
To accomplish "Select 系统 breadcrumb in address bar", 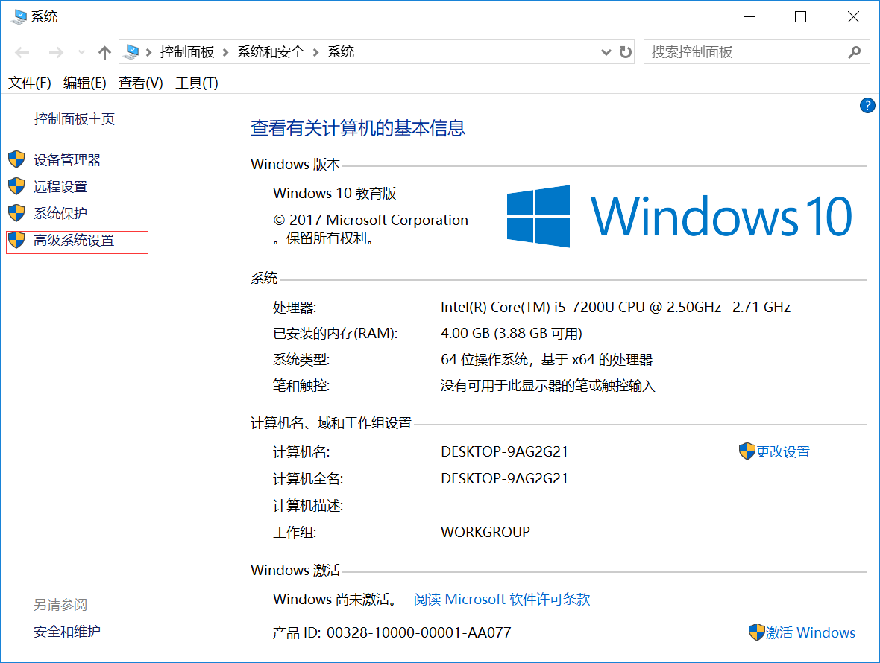I will (341, 52).
